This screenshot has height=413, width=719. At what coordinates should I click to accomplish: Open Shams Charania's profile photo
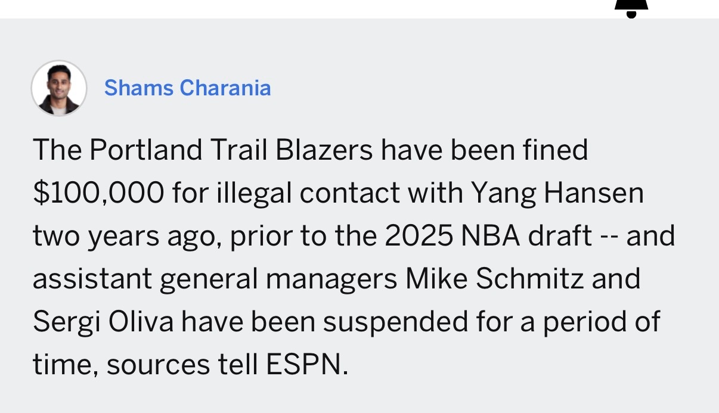59,88
